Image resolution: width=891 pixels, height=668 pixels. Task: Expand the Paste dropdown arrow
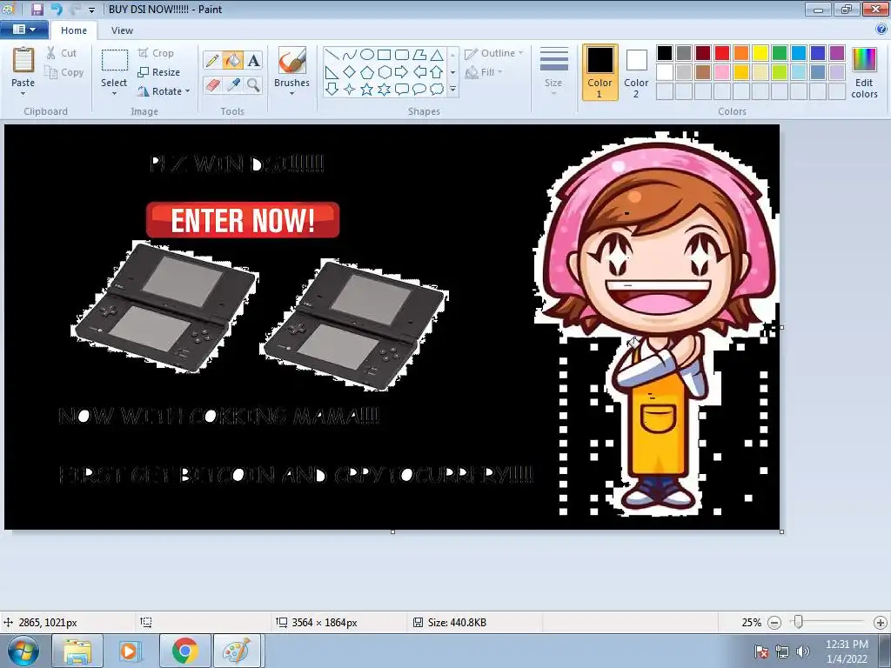point(23,94)
